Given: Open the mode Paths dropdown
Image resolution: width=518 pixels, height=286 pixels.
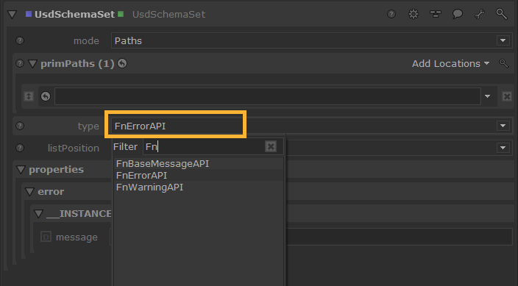Looking at the screenshot, I should (x=503, y=40).
